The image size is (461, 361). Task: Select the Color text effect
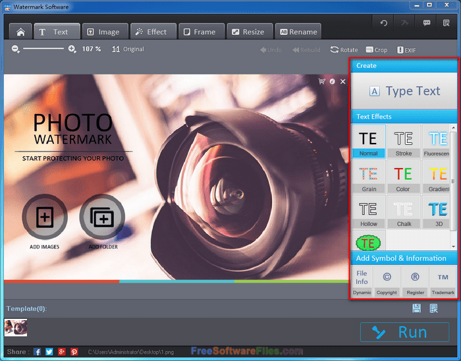pos(404,177)
